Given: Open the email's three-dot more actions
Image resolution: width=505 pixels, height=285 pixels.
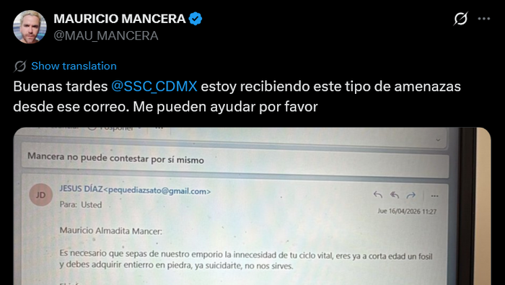Looking at the screenshot, I should click(434, 196).
